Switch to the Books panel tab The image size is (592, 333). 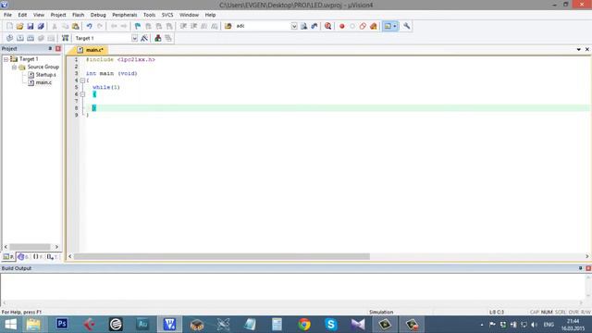22,257
